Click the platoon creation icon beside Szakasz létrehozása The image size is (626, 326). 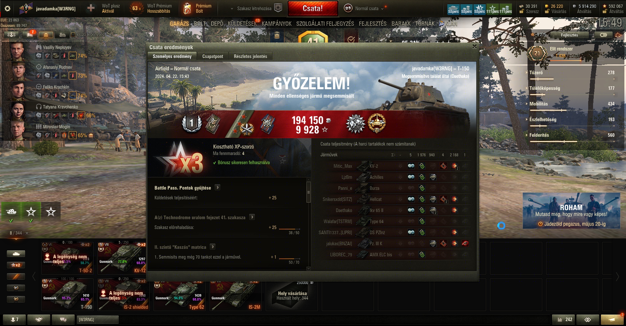[x=278, y=8]
